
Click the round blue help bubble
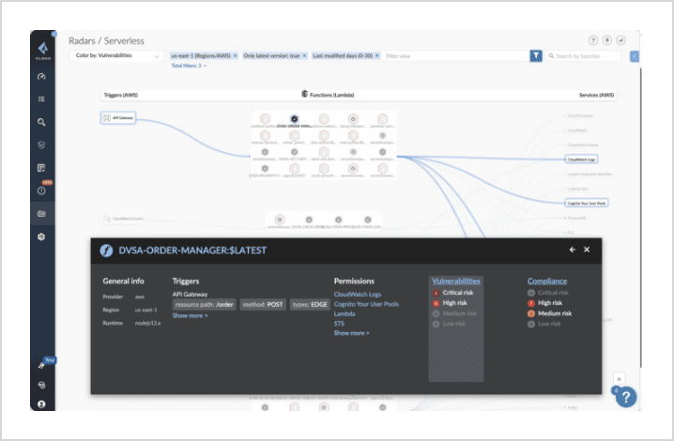click(x=626, y=397)
